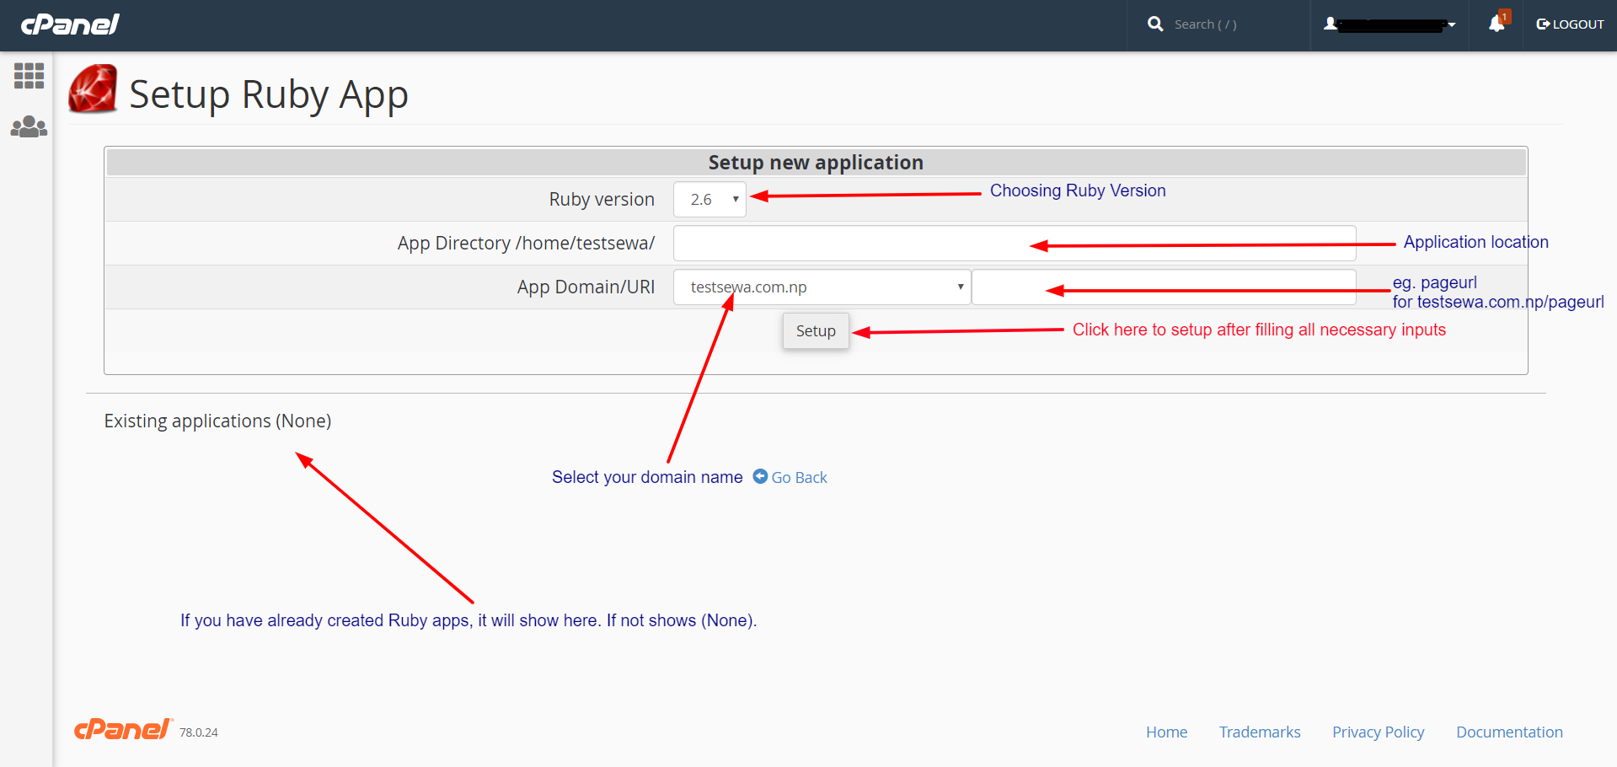Click the LOGOUT button
Screen dimensions: 1617x767
[1570, 24]
